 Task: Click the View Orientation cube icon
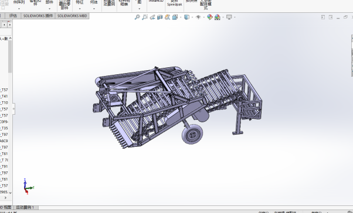(175, 17)
